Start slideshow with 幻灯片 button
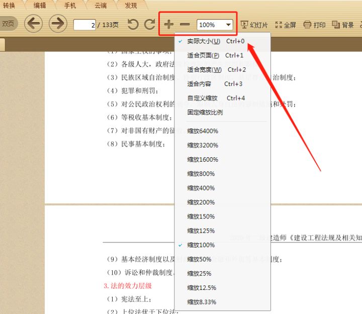362x314 pixels. pyautogui.click(x=254, y=25)
